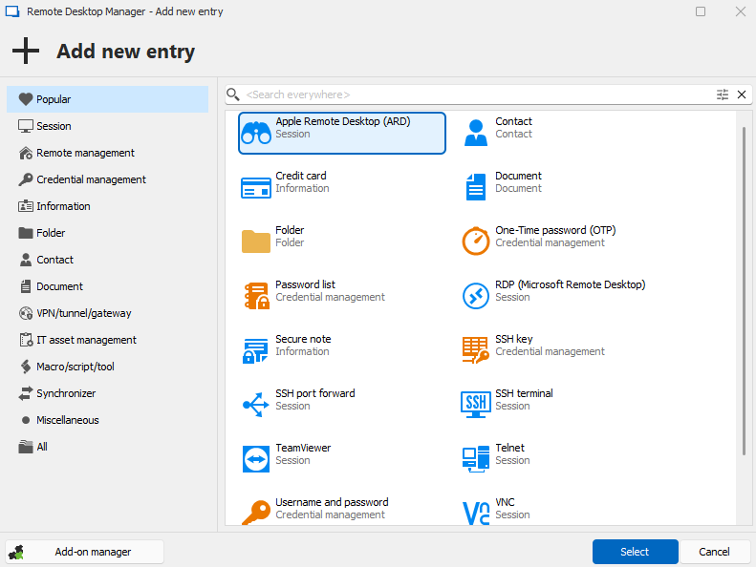Pick the Username and password key icon
This screenshot has width=756, height=567.
click(x=256, y=513)
